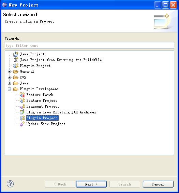Viewport: 179px width, 193px height.
Task: Collapse the Plug-in Development category
Action: [9, 89]
